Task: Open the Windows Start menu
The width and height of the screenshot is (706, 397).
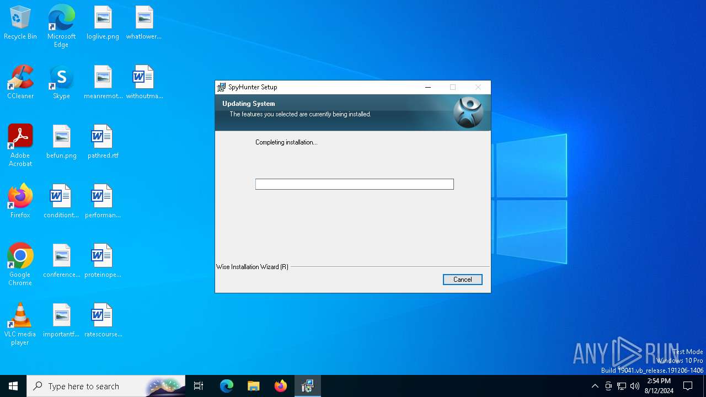Action: tap(13, 386)
